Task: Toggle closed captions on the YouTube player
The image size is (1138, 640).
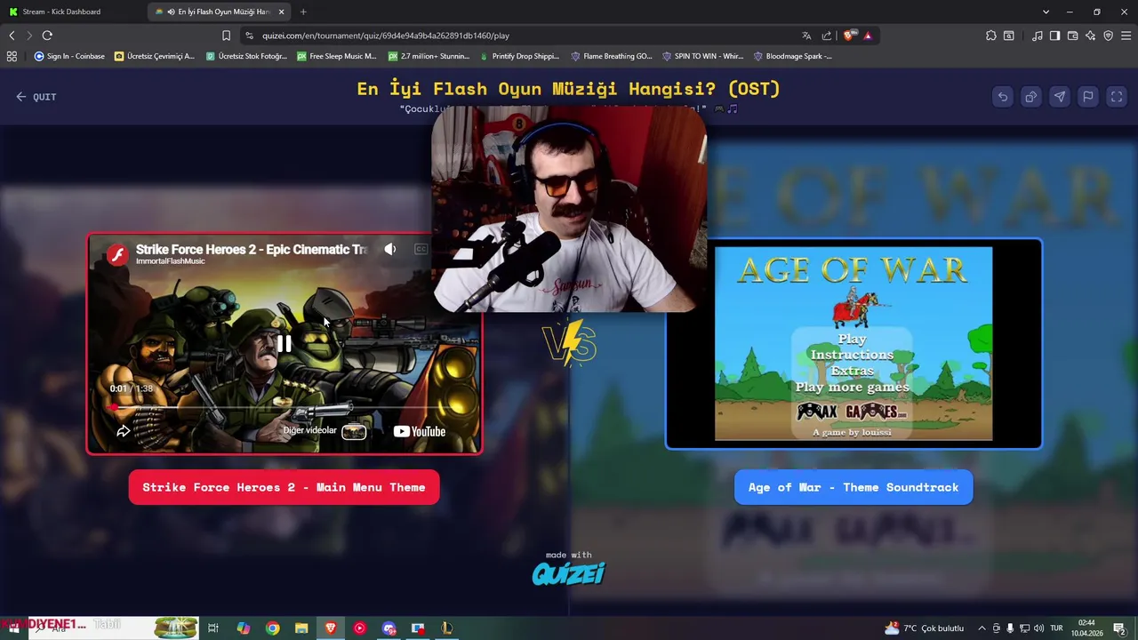Action: pos(421,250)
